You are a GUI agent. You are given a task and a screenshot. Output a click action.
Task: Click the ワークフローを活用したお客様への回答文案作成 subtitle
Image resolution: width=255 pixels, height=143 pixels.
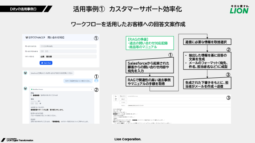click(128, 24)
